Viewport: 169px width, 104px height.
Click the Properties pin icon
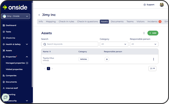4,57
